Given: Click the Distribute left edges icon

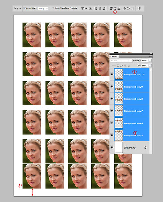Looking at the screenshot, I should 124,9.
